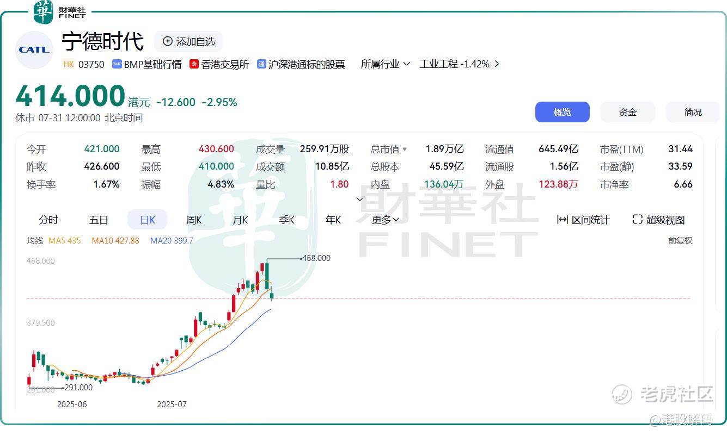
Task: Click the HK market badge
Action: 69,64
